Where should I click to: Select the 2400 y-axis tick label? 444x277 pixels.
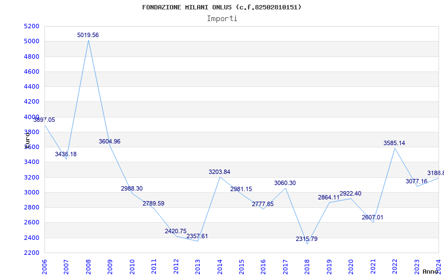coord(32,238)
